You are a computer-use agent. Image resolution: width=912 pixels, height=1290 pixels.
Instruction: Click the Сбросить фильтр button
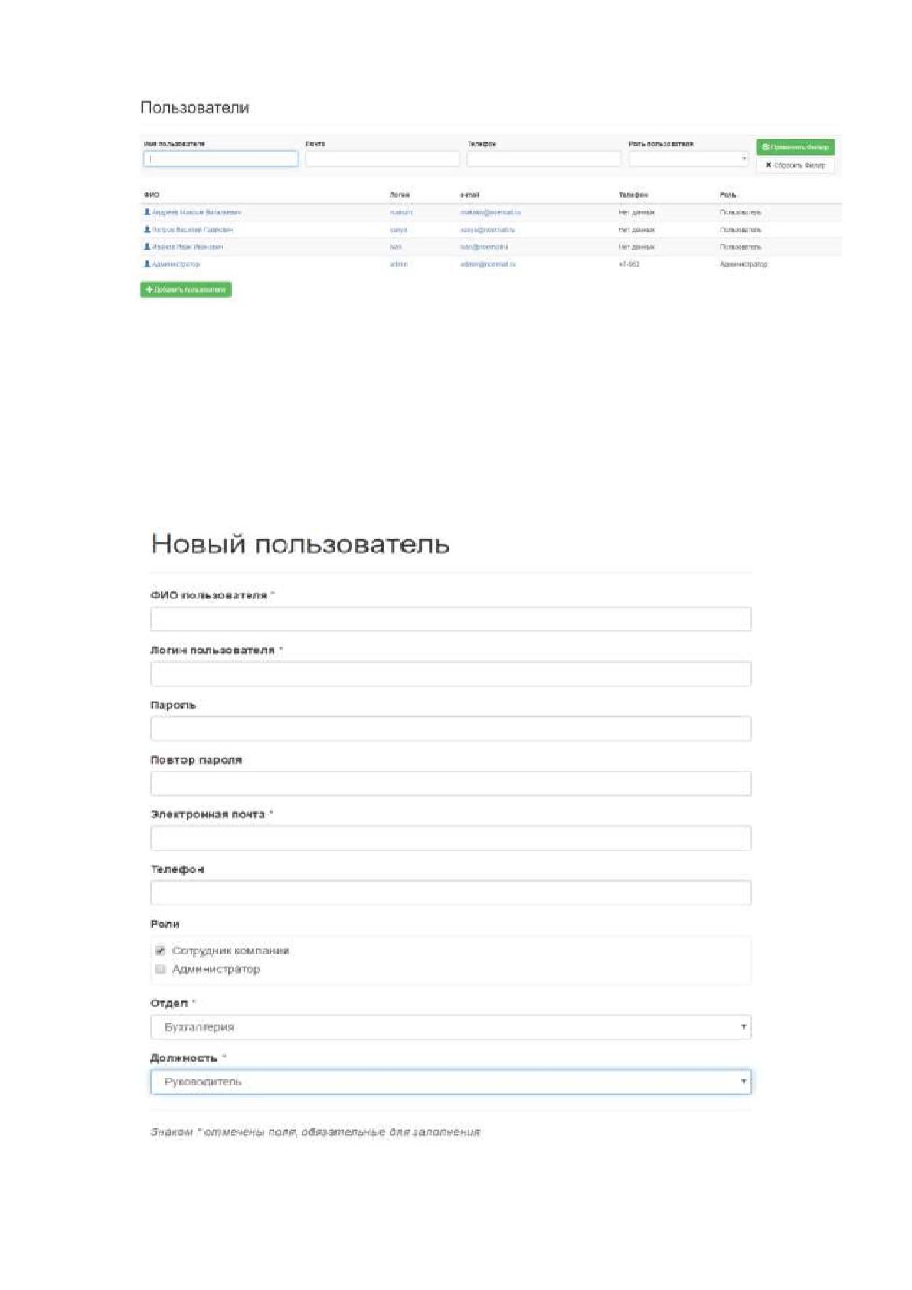pos(795,165)
